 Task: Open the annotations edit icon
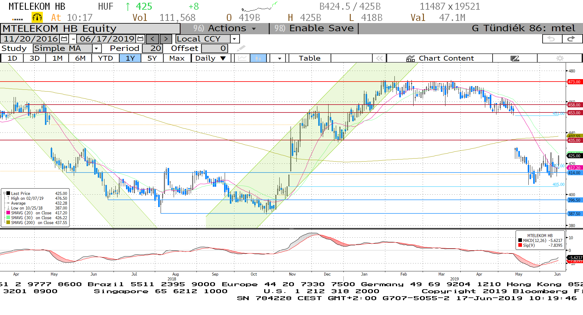pos(515,58)
